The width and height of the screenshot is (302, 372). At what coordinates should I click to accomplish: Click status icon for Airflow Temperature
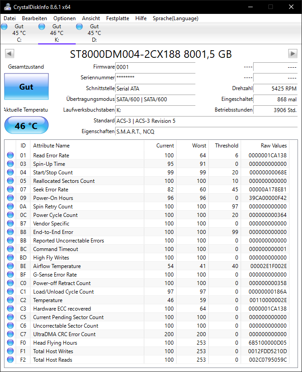[10, 266]
